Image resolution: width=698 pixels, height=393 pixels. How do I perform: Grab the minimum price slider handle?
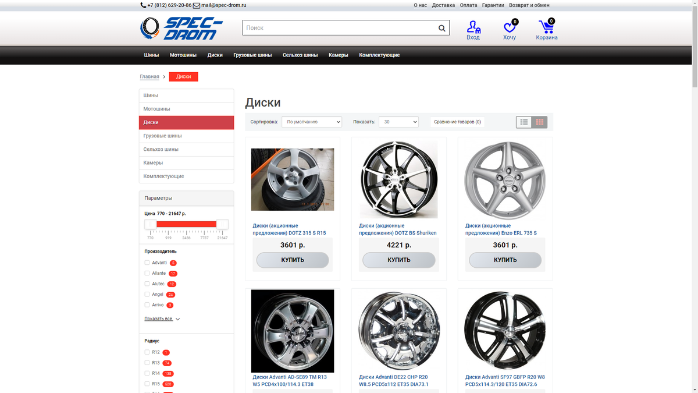tap(151, 224)
